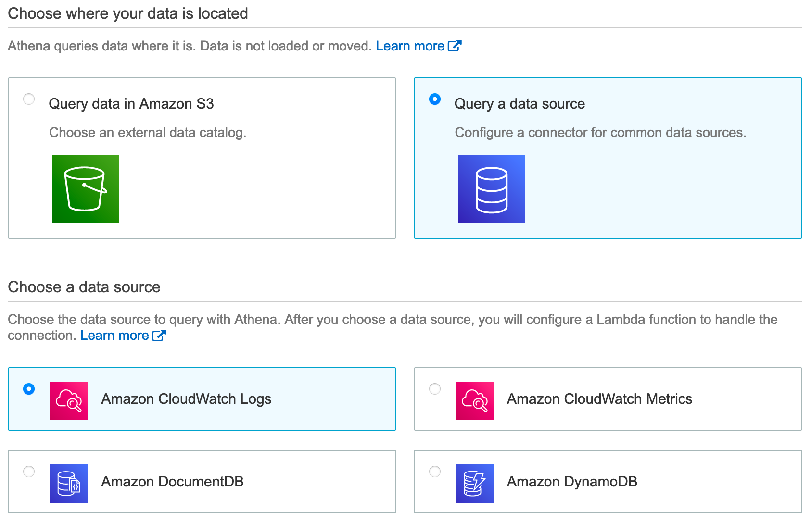Click the CloudWatch Metrics pink icon
The width and height of the screenshot is (811, 522).
475,401
